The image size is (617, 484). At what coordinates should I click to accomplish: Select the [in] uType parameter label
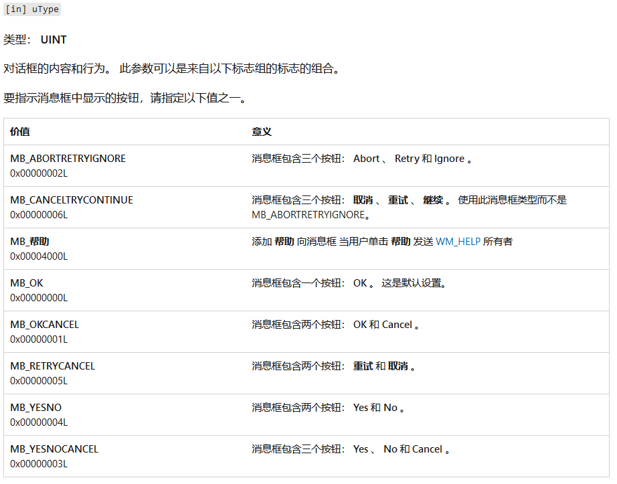click(x=32, y=9)
